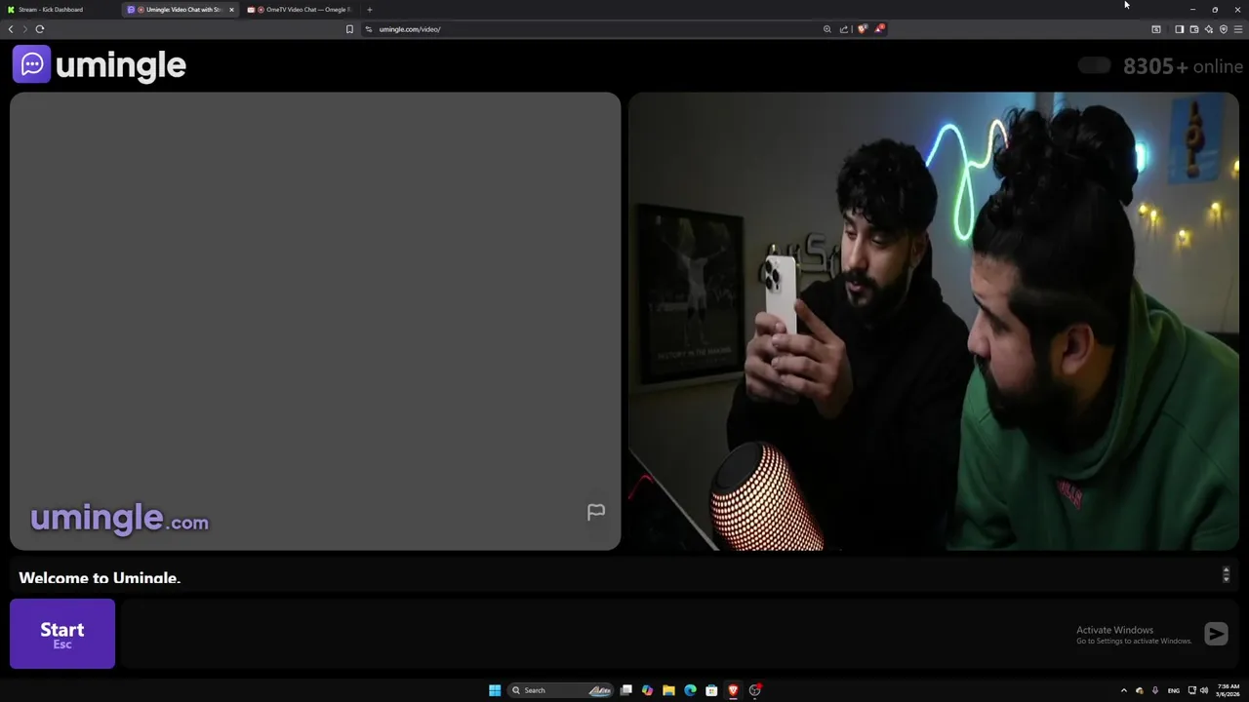
Task: Switch to OmeTV Video Chat tab
Action: pyautogui.click(x=301, y=10)
